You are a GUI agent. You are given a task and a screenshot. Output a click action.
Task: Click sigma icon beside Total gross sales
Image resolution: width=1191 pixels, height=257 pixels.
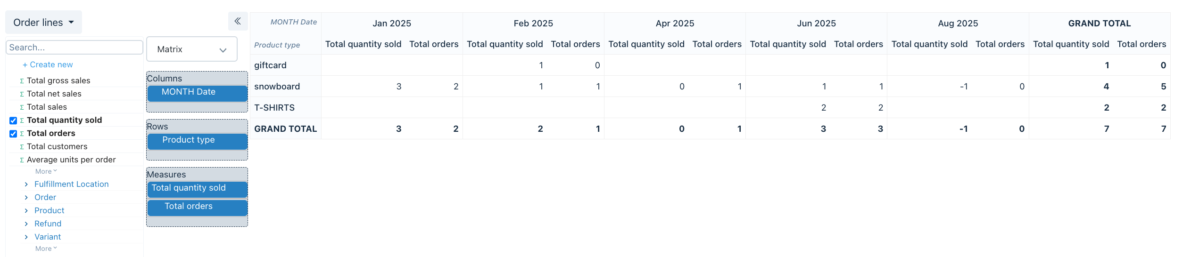click(22, 81)
